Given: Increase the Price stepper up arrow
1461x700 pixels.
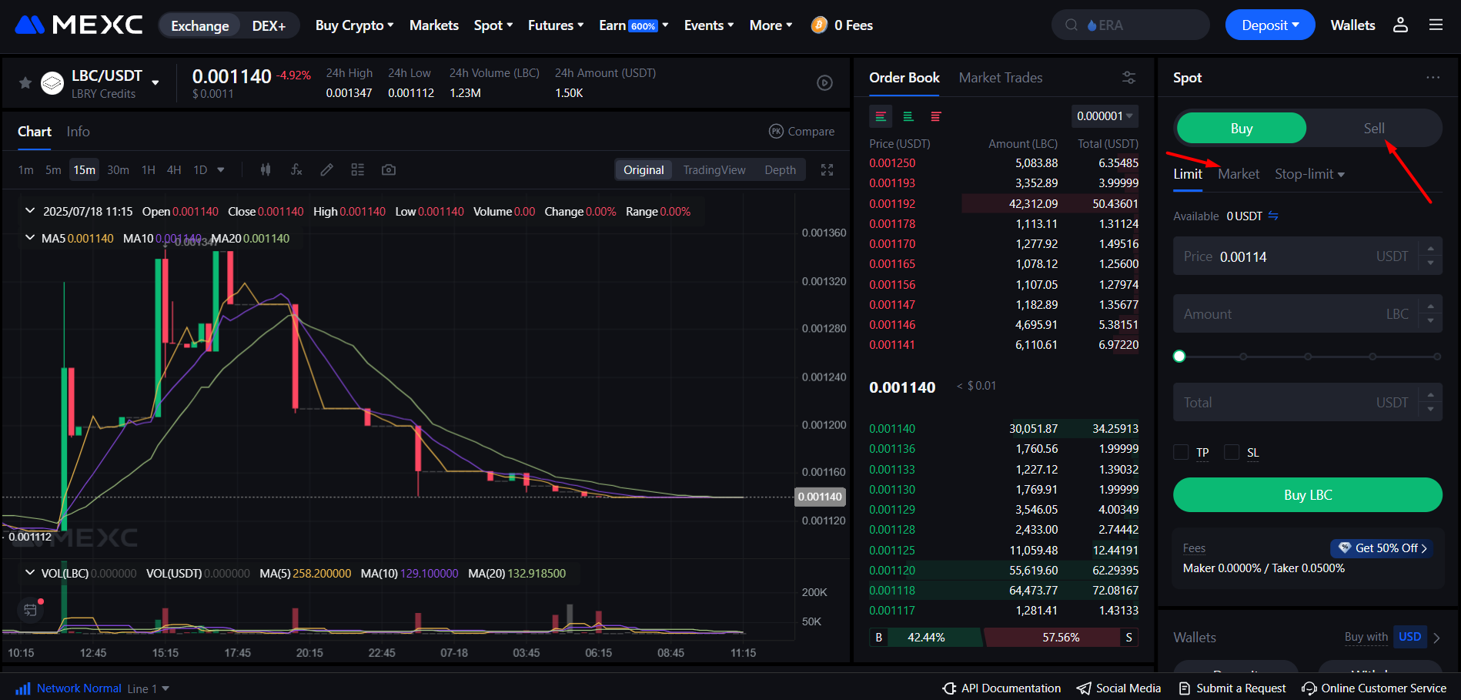Looking at the screenshot, I should tap(1430, 249).
